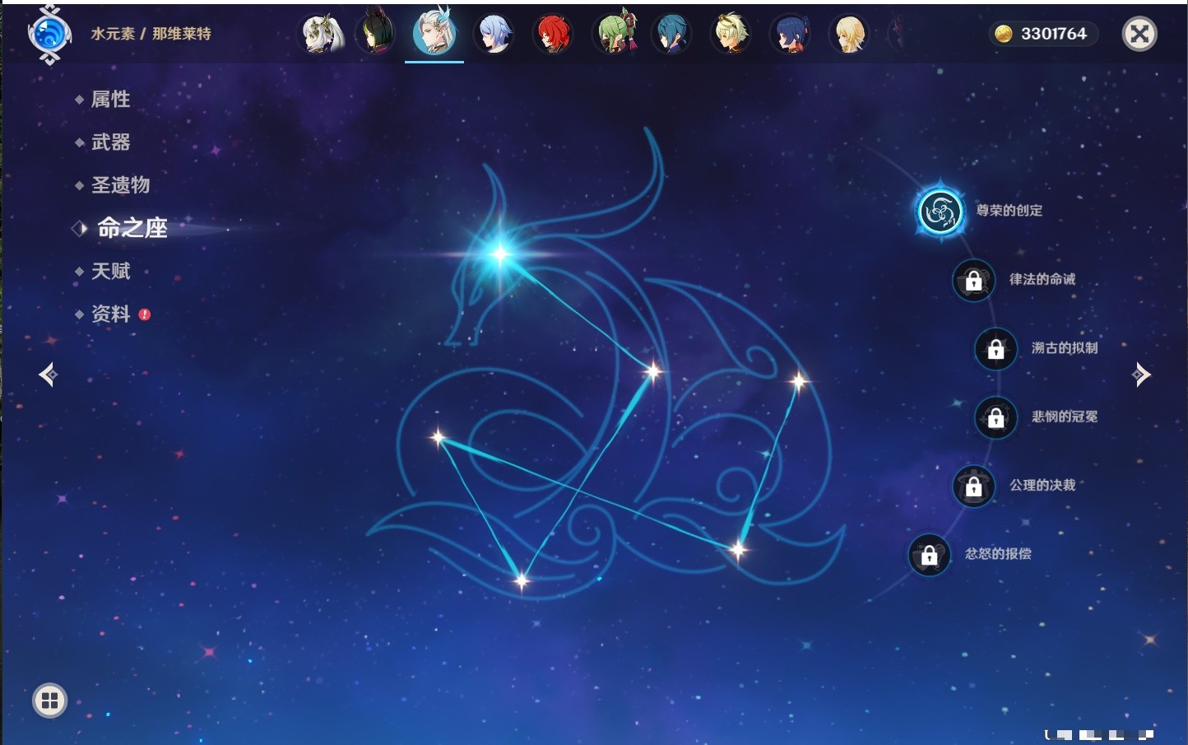The width and height of the screenshot is (1188, 745).
Task: Select the green-haired masked character avatar
Action: (x=615, y=33)
